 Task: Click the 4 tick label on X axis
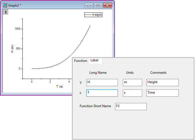pyautogui.click(x=69, y=82)
